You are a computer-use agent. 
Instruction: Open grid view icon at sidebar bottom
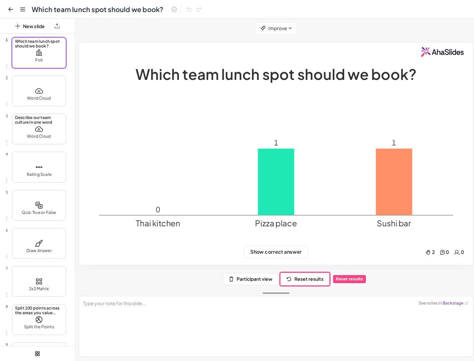coord(37,354)
